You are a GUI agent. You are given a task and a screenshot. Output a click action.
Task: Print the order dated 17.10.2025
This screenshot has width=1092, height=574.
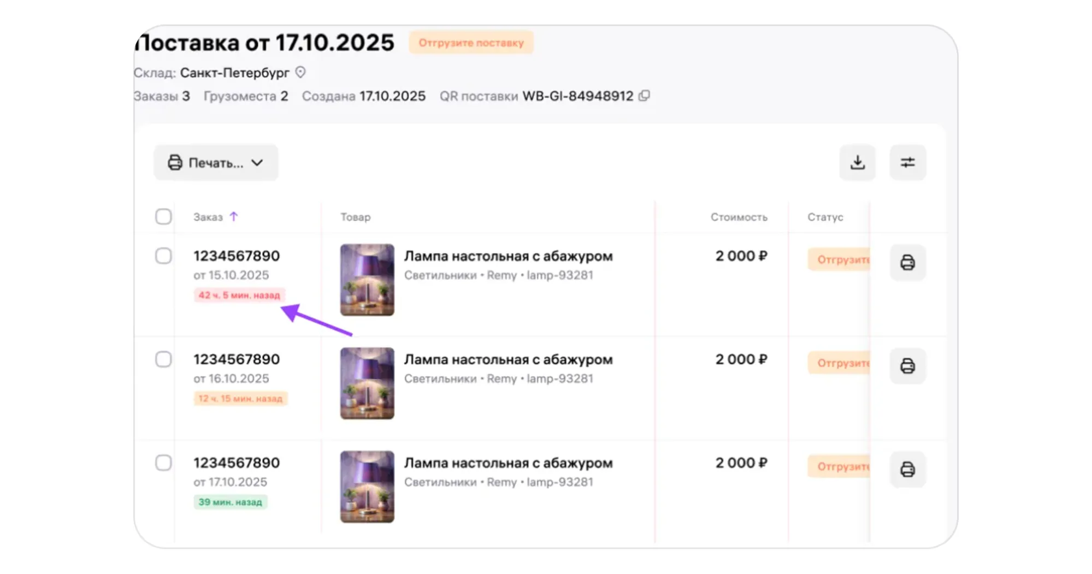907,469
